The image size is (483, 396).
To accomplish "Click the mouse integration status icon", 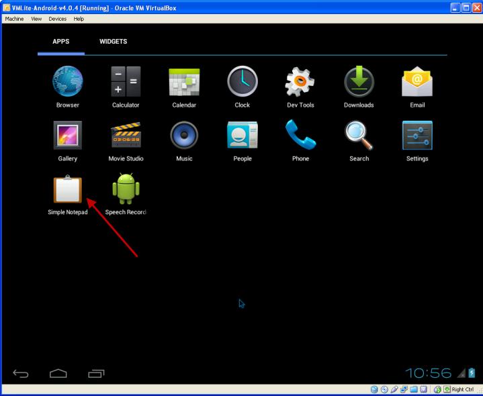I will pos(437,389).
